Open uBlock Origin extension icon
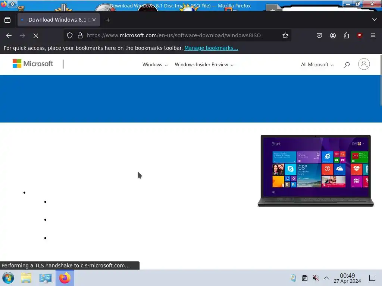382x286 pixels. pos(360,35)
